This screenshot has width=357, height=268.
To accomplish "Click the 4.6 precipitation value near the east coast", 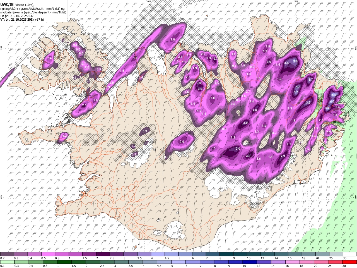I will coord(332,101).
